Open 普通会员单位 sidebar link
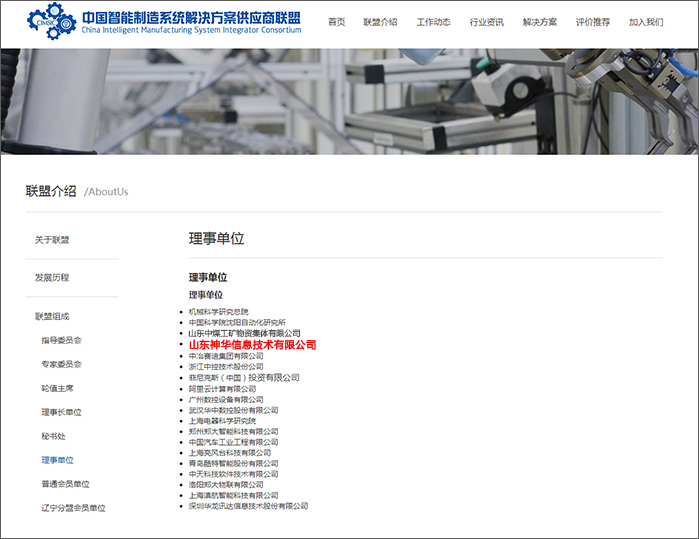Screen dimensions: 699x539 pos(65,484)
